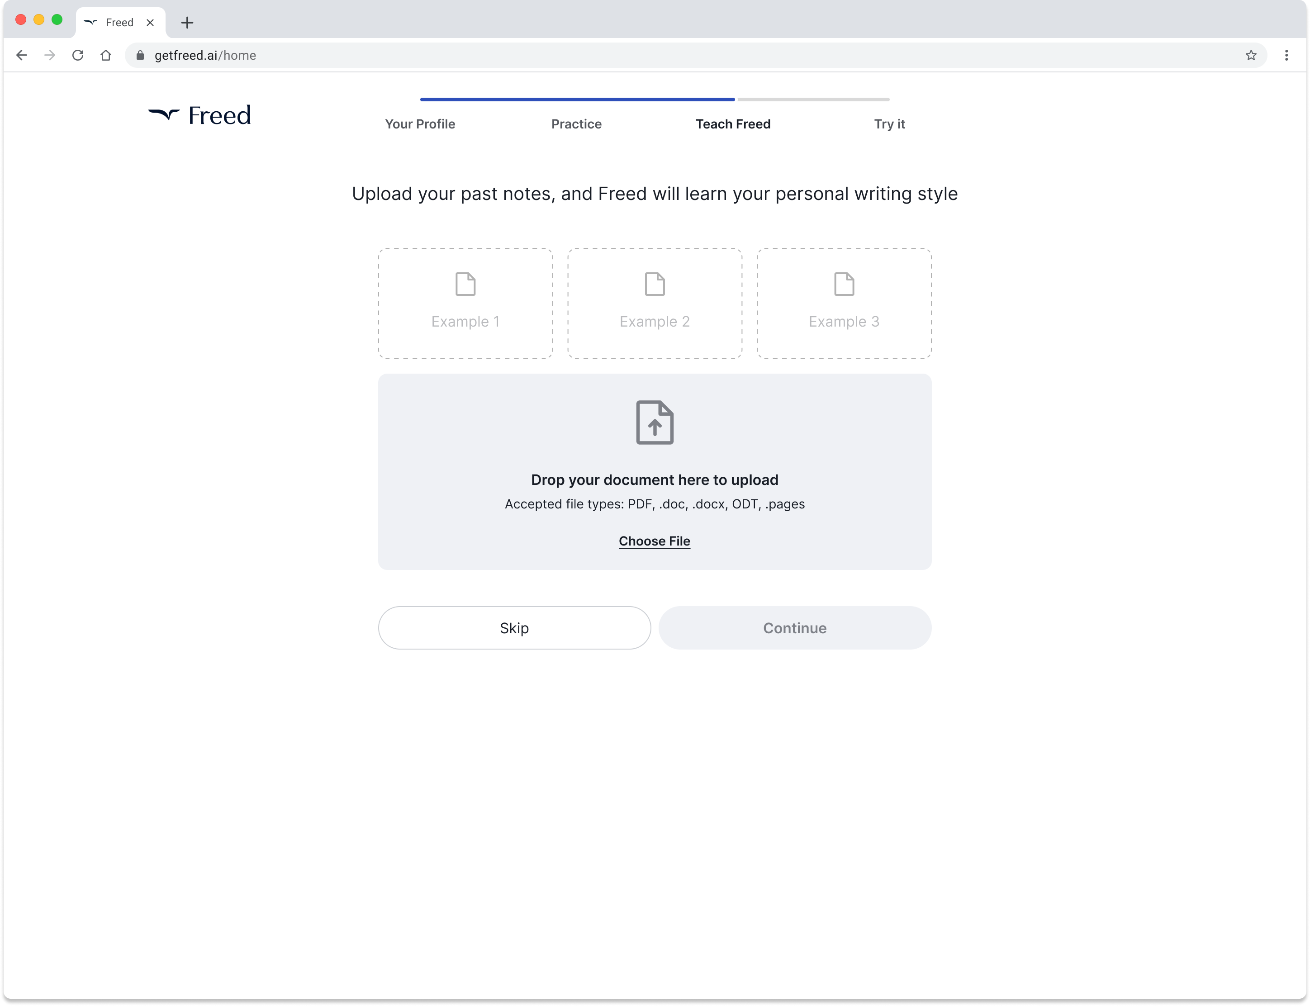Click the onboarding progress bar
This screenshot has width=1310, height=1006.
(655, 100)
